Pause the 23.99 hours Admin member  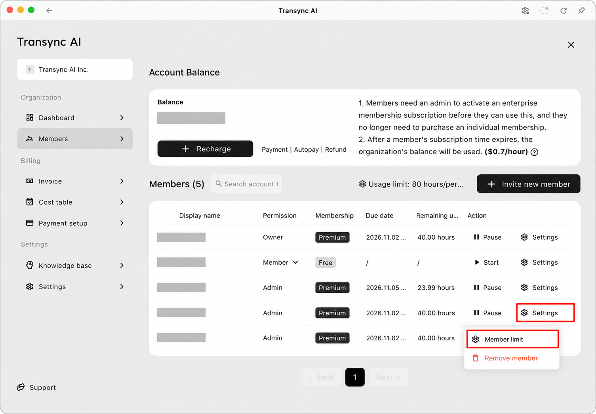coord(487,288)
